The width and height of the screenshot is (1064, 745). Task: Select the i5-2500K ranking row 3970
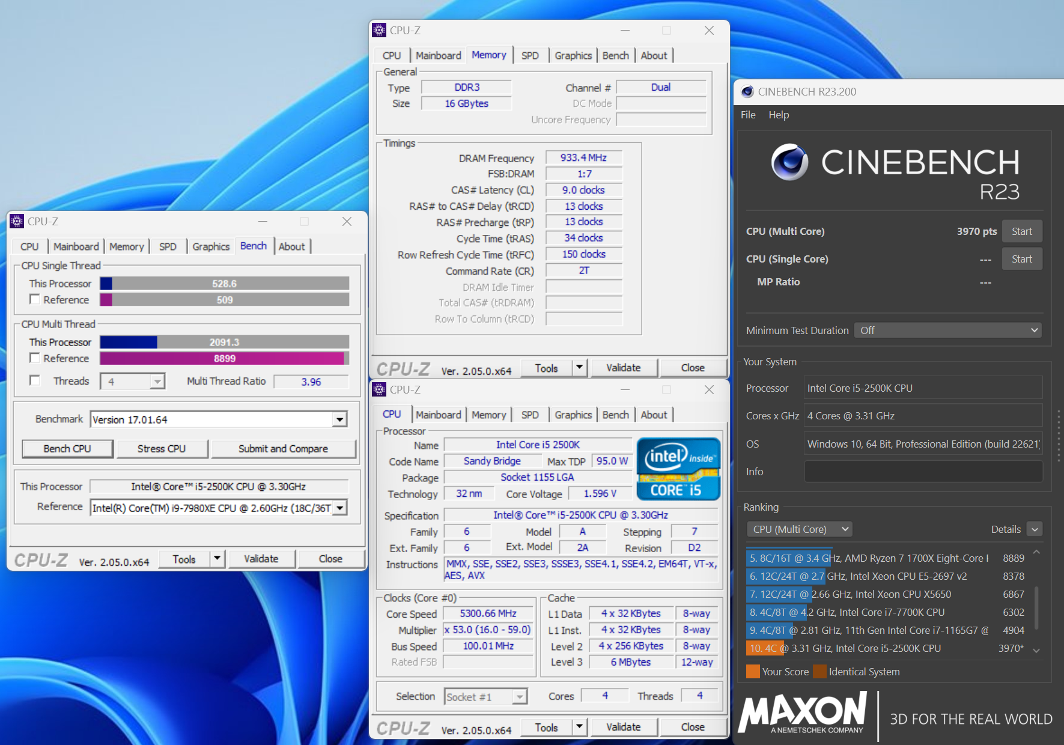tap(886, 648)
